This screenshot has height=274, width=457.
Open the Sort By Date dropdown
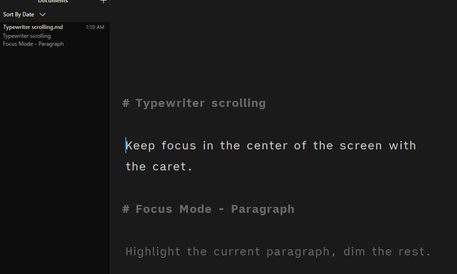(18, 14)
